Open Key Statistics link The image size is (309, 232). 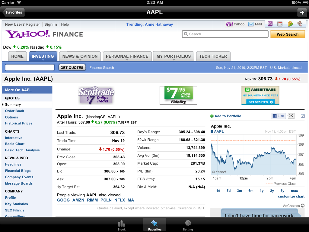tap(16, 204)
